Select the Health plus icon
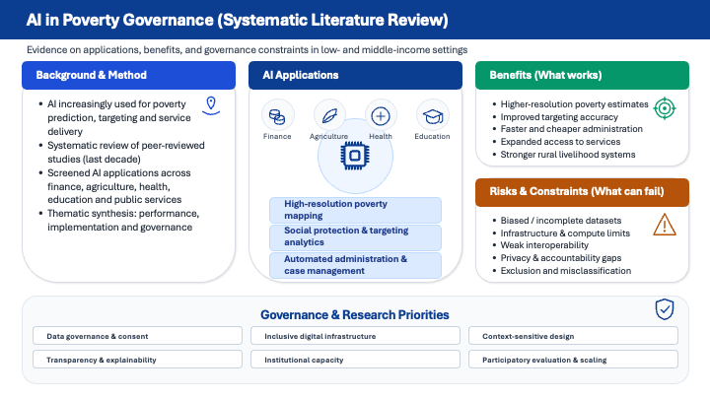710x399 pixels. [381, 116]
